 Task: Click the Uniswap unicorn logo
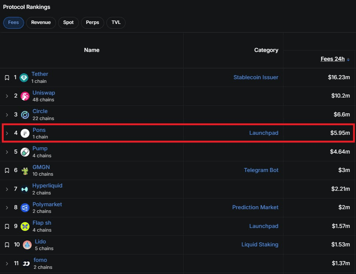25,96
